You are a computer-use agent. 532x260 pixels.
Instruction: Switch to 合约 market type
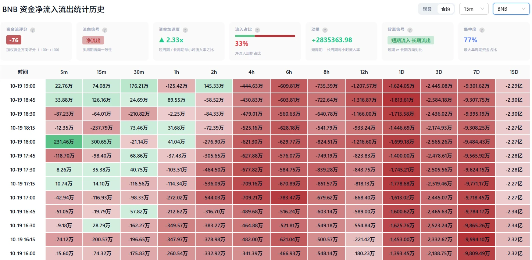click(445, 9)
